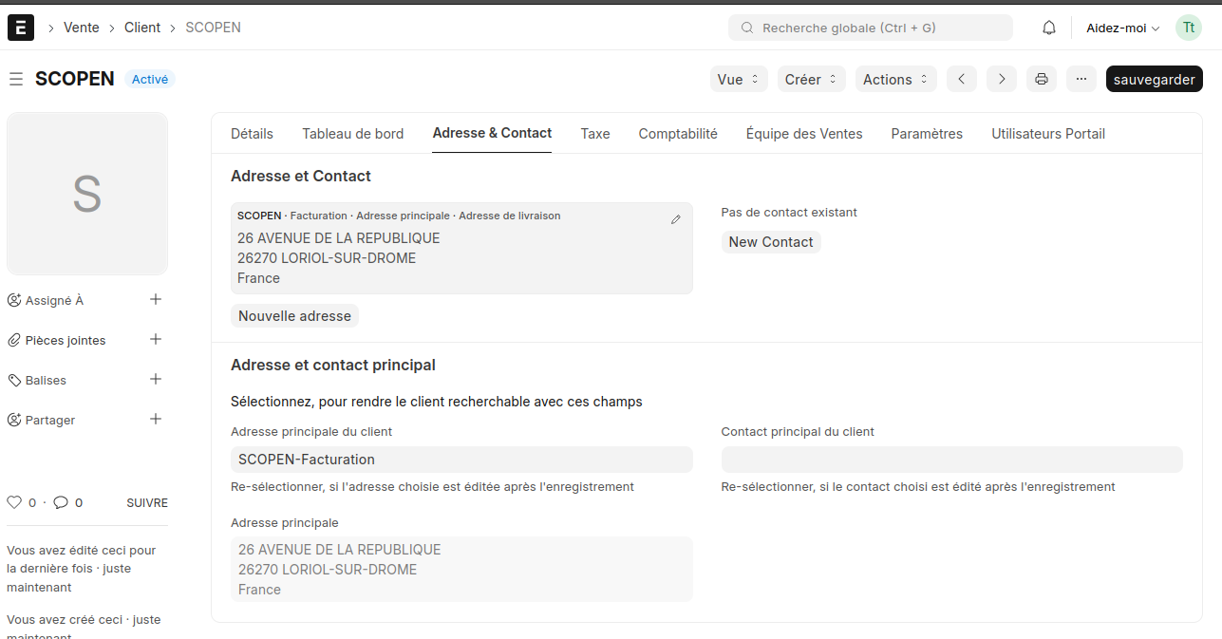The image size is (1222, 639).
Task: Click the Adresse et contact principal heading
Action: pos(333,365)
